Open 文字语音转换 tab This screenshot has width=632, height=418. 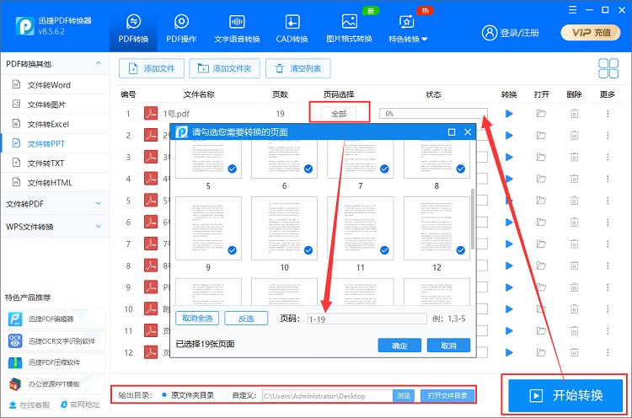click(237, 28)
